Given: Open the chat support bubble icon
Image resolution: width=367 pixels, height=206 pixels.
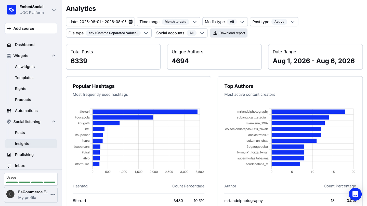Looking at the screenshot, I should point(355,194).
